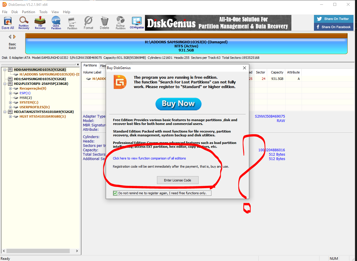
Task: Click the HD1 Samsung disk icon in tree
Action: 11,79
